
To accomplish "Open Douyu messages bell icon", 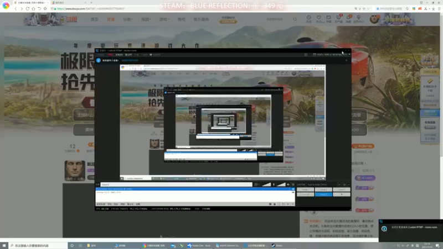I will [348, 19].
